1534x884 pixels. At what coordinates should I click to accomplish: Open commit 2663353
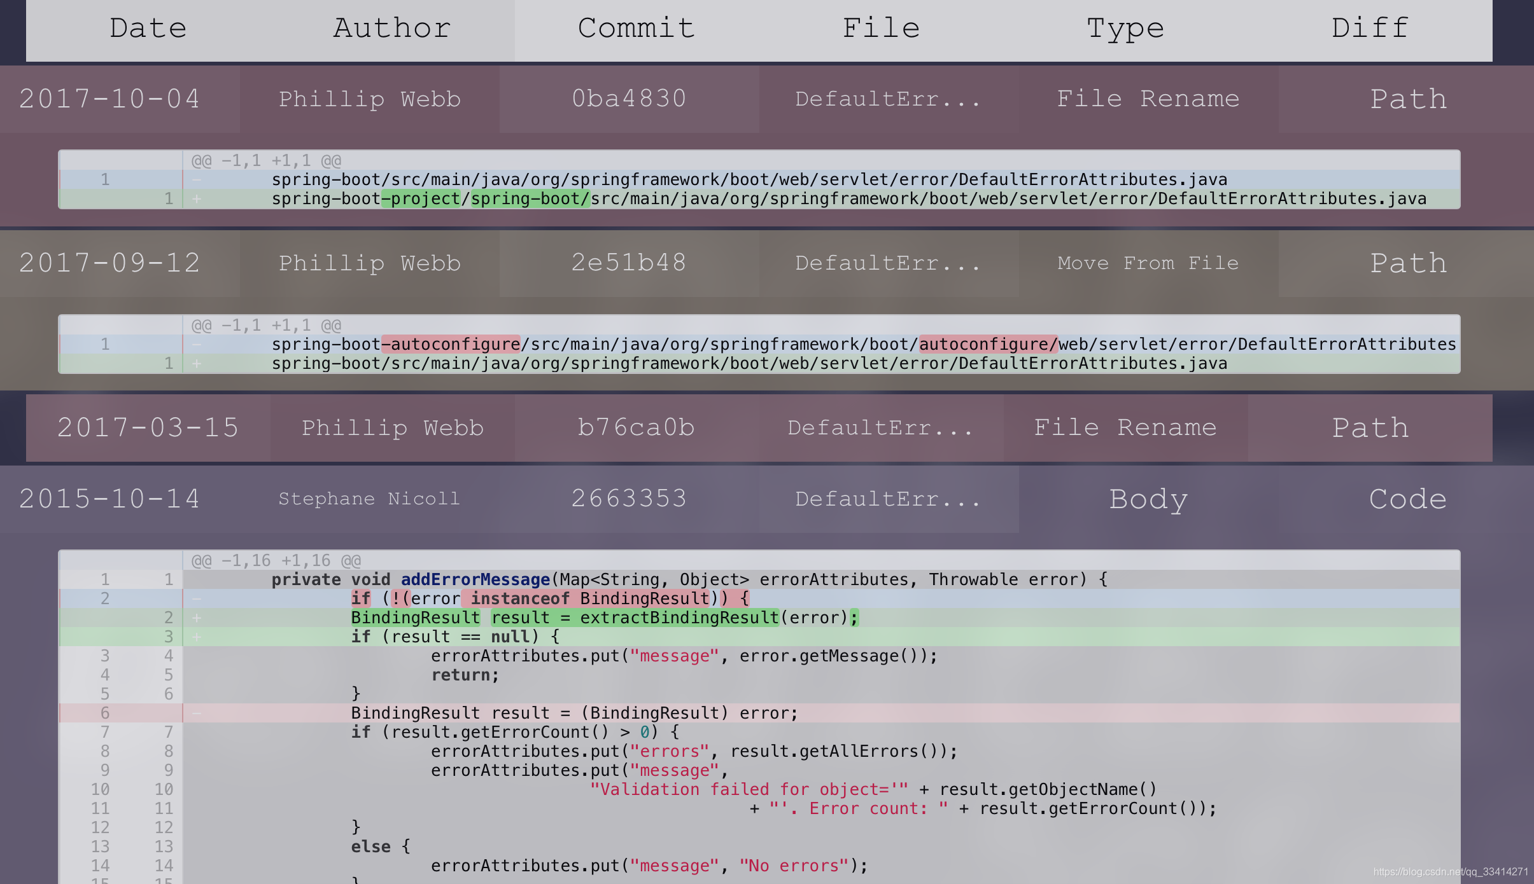(x=629, y=499)
